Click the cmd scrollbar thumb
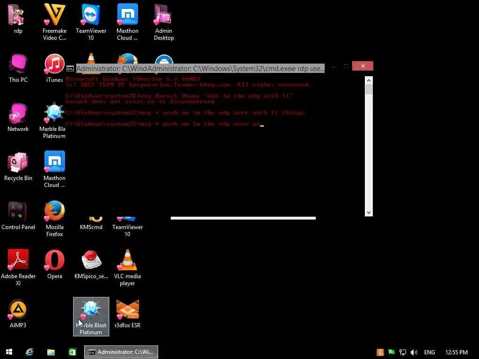Screen dimensions: 479x359 [x=369, y=89]
